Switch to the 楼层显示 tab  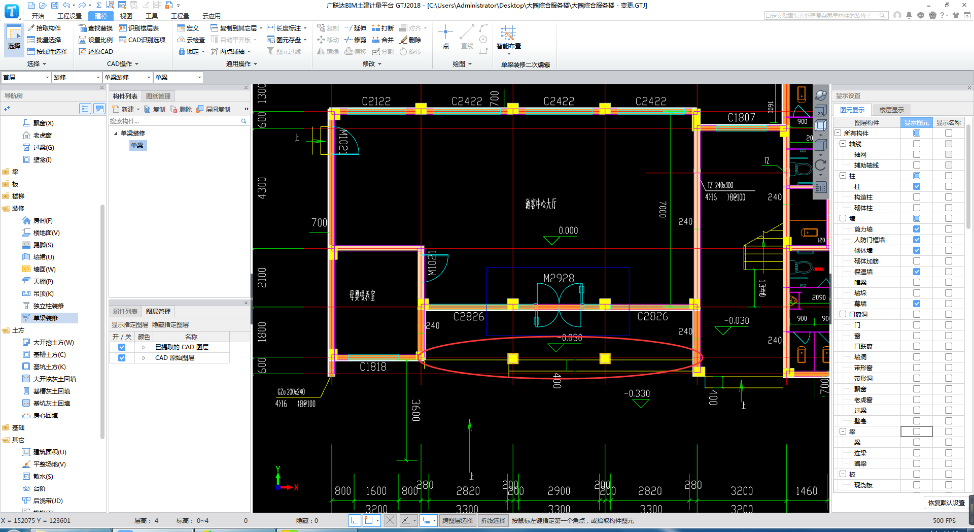coord(891,110)
